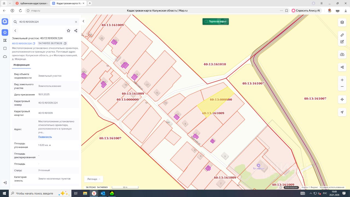The image size is (350, 197).
Task: Expand the Легенда panel
Action: click(x=94, y=179)
